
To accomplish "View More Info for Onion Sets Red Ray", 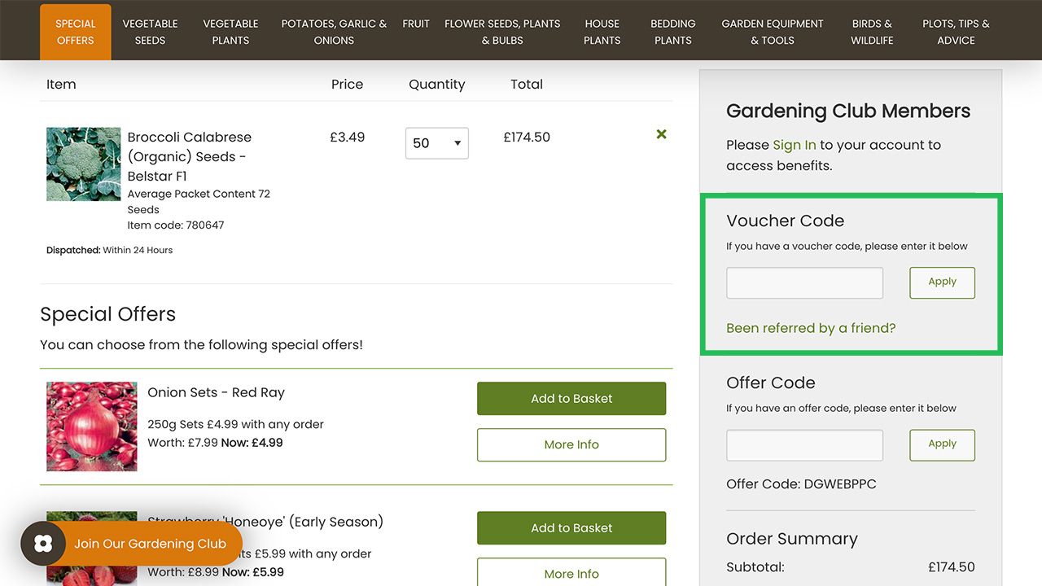I will point(571,445).
